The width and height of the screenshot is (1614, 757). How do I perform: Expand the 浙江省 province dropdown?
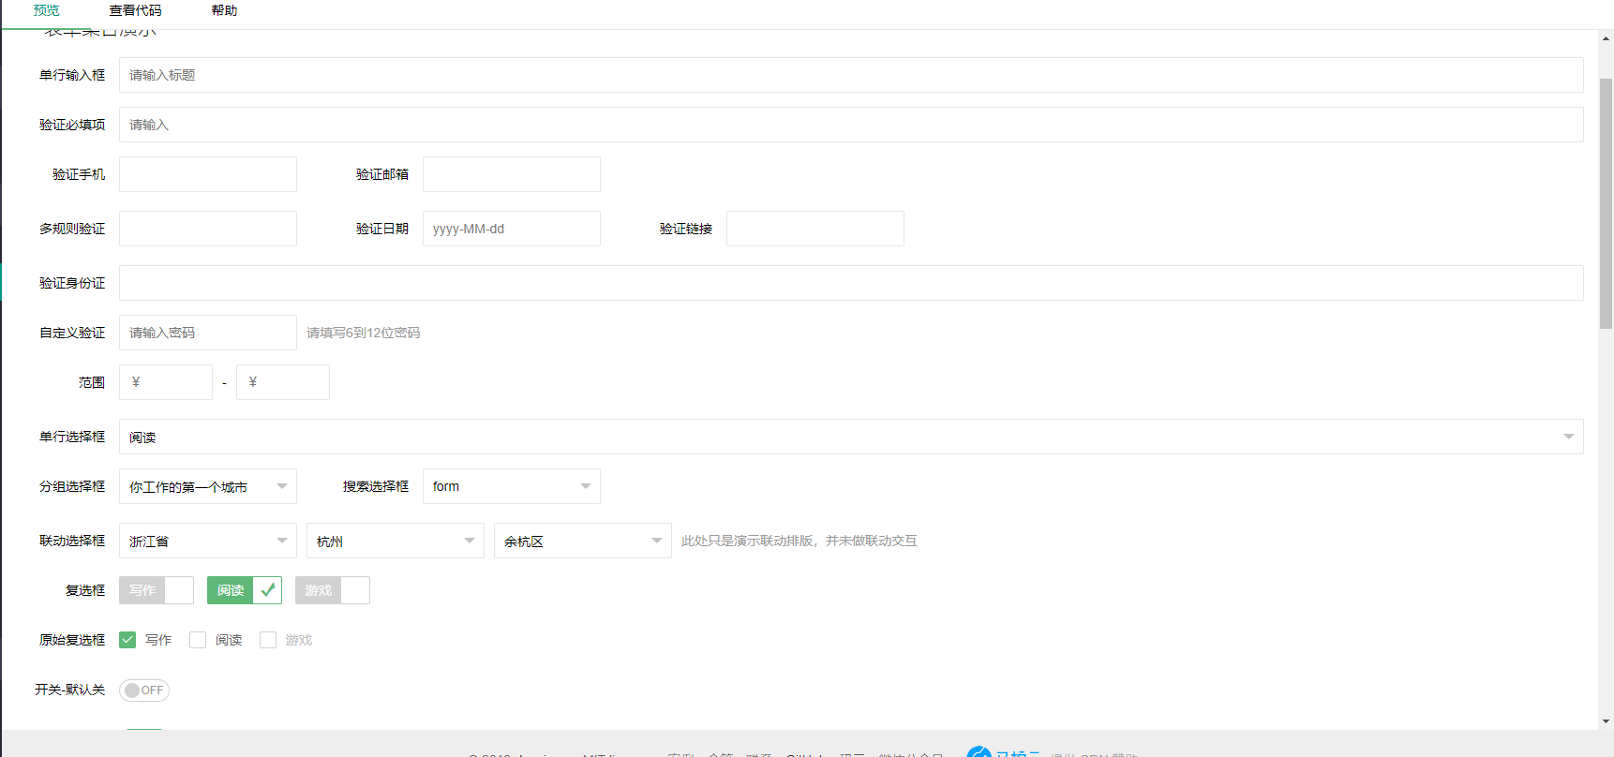click(x=207, y=541)
